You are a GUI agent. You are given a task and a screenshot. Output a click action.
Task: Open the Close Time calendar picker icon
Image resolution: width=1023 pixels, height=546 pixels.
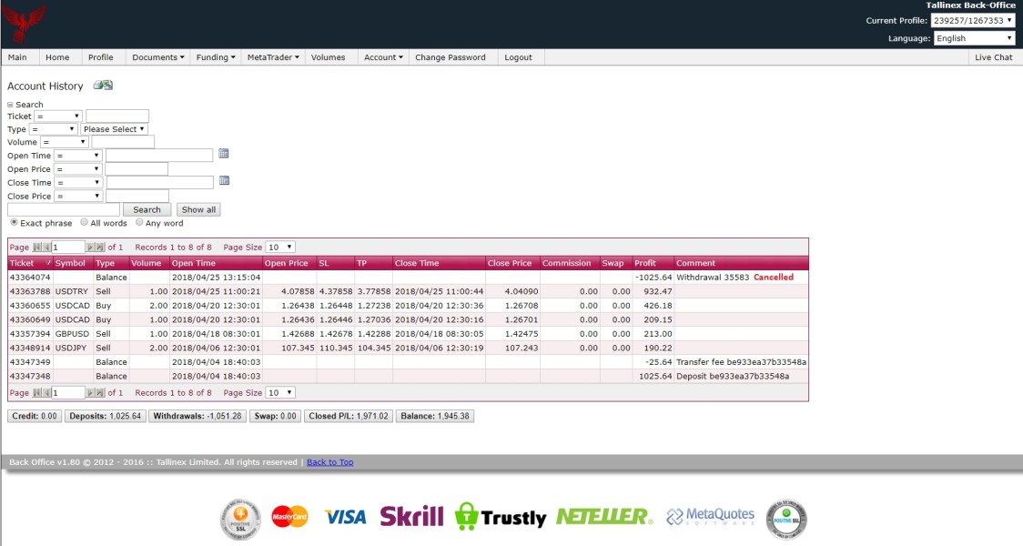(x=225, y=181)
